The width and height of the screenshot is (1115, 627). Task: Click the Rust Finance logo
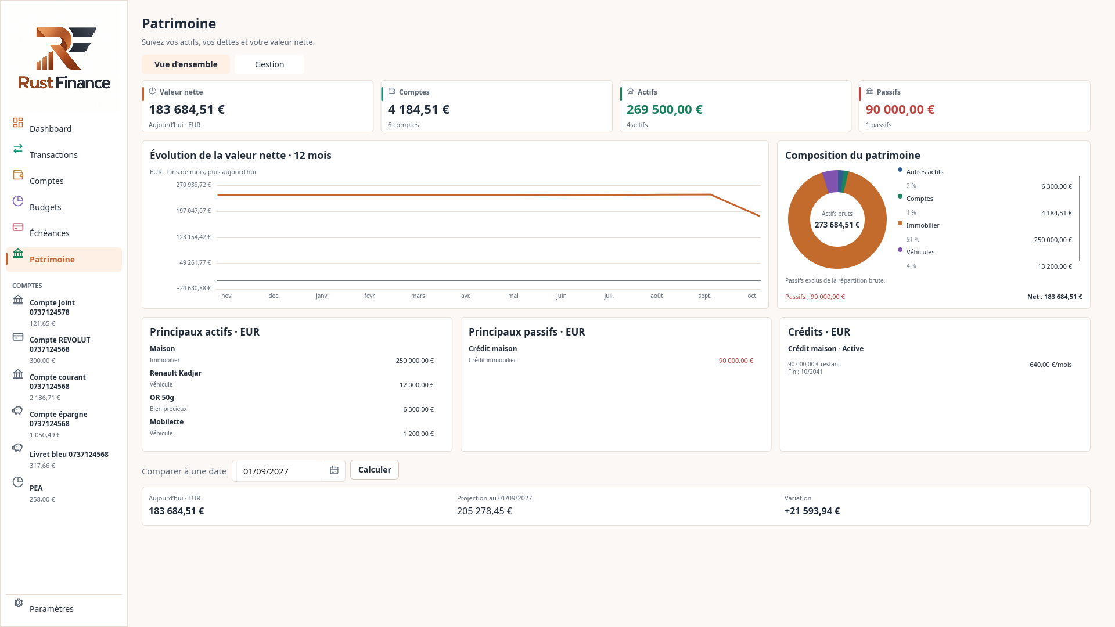64,58
